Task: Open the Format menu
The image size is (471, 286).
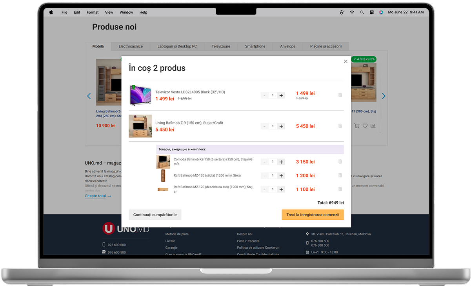Action: (x=93, y=12)
